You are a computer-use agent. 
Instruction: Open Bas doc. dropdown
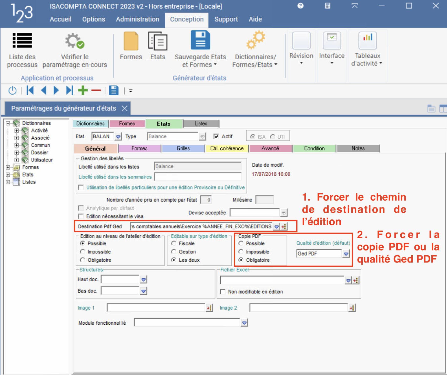[144, 291]
